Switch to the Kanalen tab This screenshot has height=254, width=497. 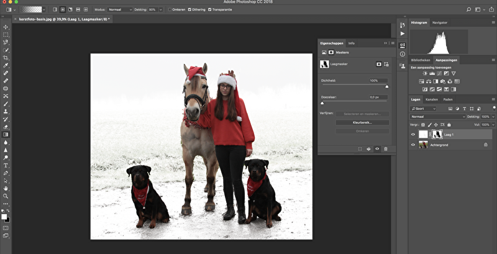click(431, 99)
